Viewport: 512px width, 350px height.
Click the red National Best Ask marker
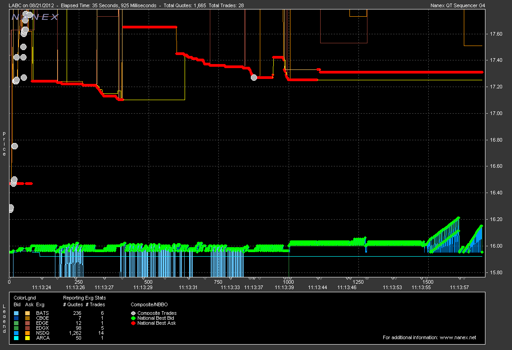click(x=133, y=323)
